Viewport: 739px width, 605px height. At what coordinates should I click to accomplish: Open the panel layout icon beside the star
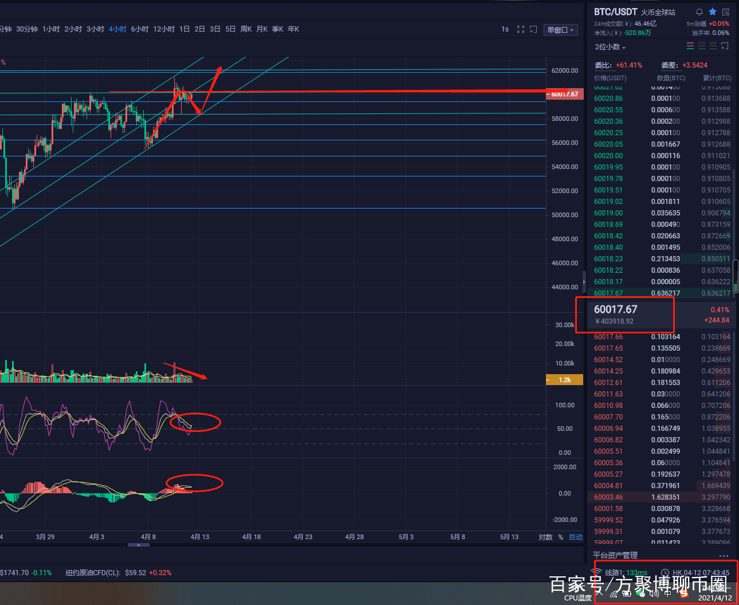[x=726, y=12]
